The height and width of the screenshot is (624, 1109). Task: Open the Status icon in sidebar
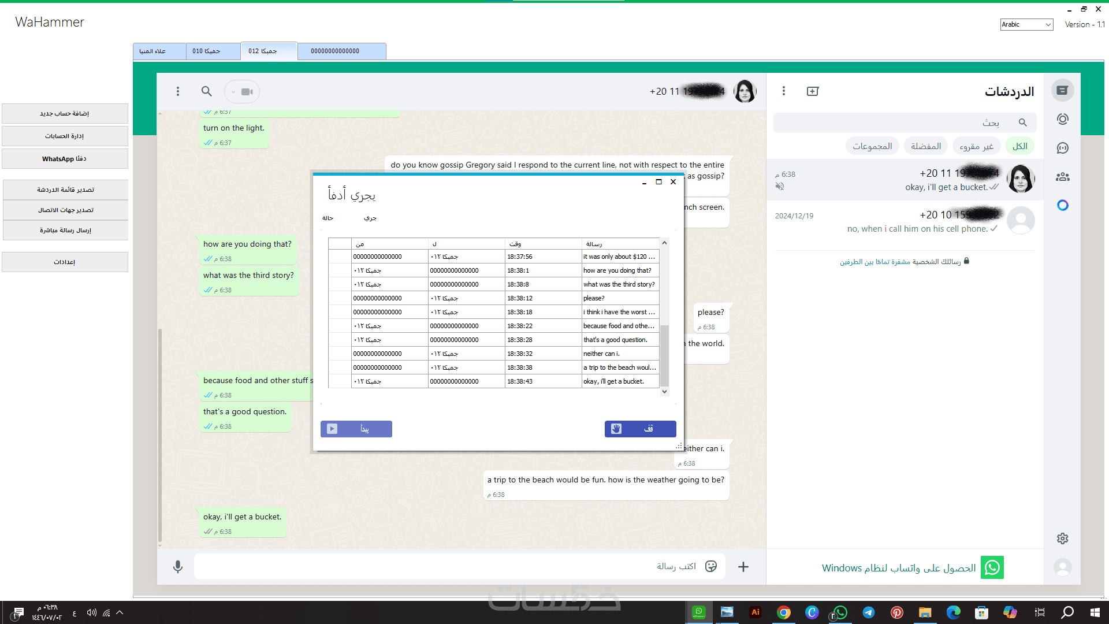pyautogui.click(x=1062, y=119)
